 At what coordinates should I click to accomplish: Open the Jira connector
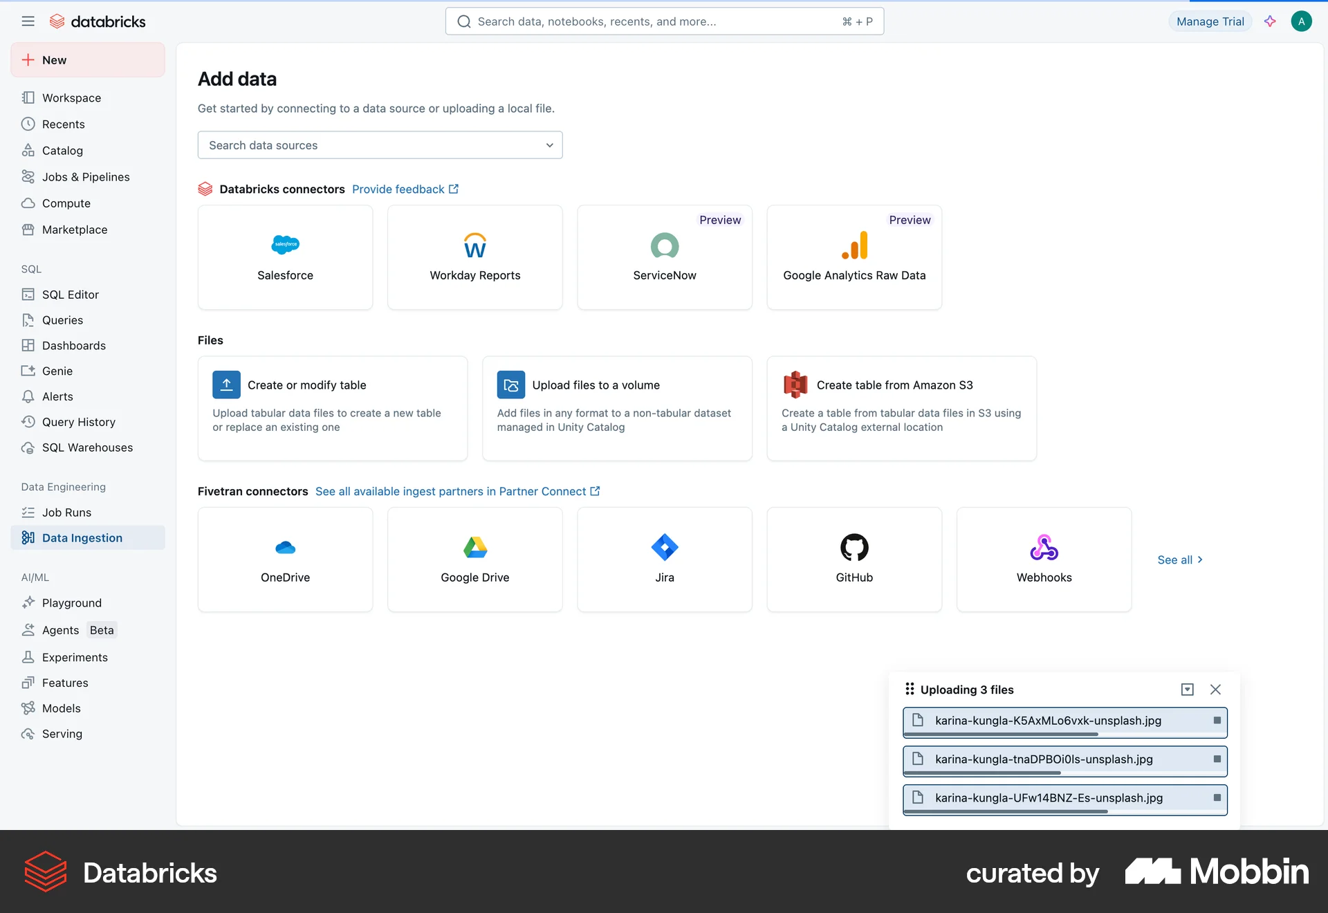664,559
